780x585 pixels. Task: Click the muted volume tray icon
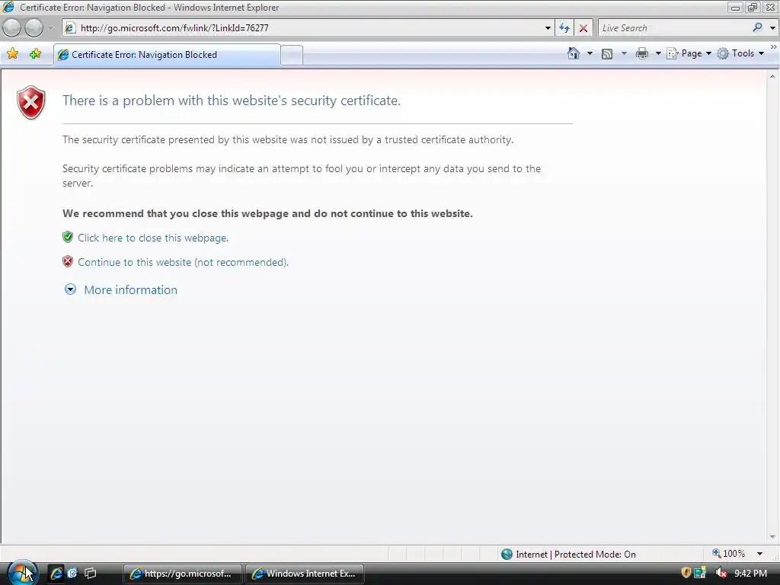tap(721, 573)
